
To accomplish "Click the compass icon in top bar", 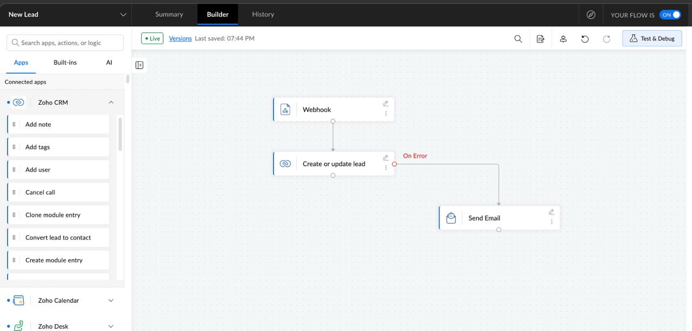I will (591, 15).
